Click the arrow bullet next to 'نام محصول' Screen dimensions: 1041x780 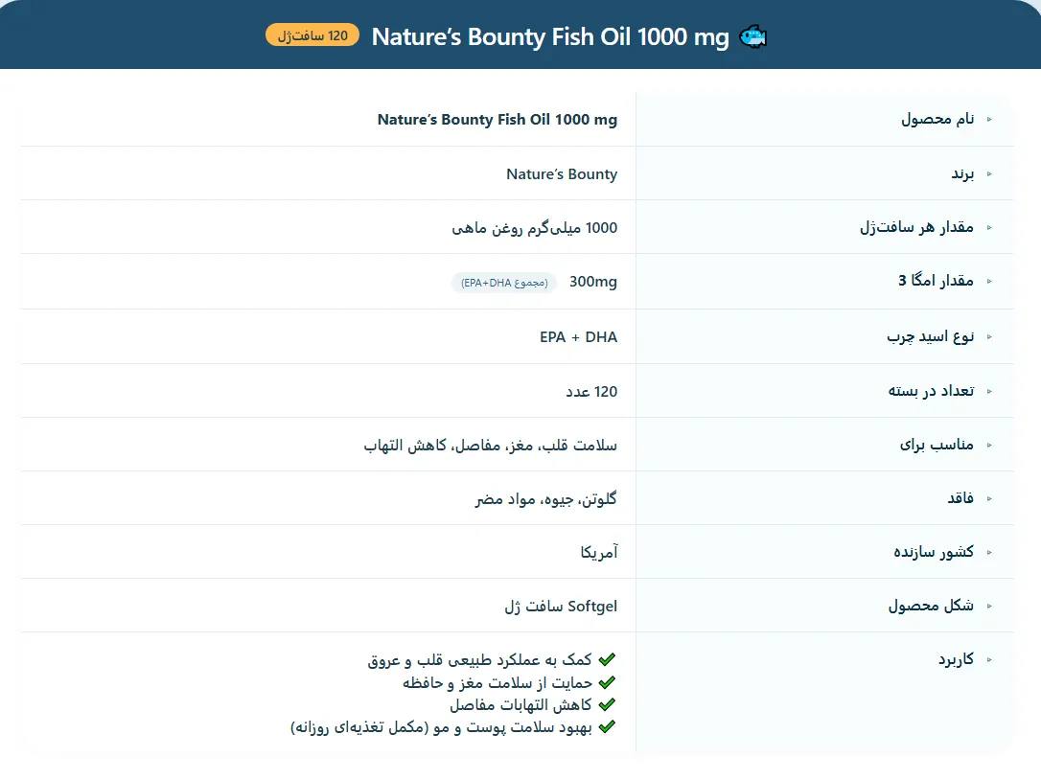coord(989,120)
